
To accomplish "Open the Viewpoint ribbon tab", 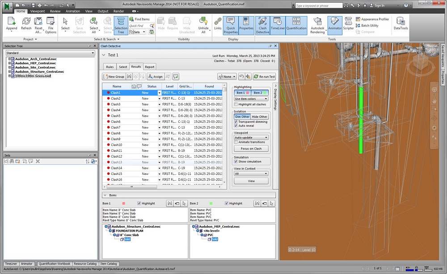I will click(x=38, y=12).
